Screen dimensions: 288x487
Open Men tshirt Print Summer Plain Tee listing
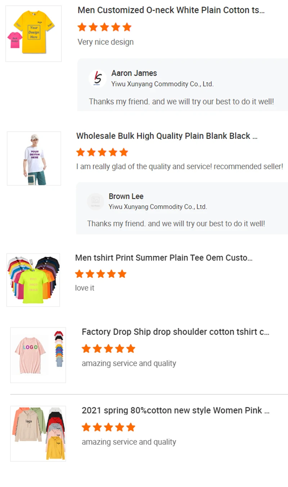[164, 258]
